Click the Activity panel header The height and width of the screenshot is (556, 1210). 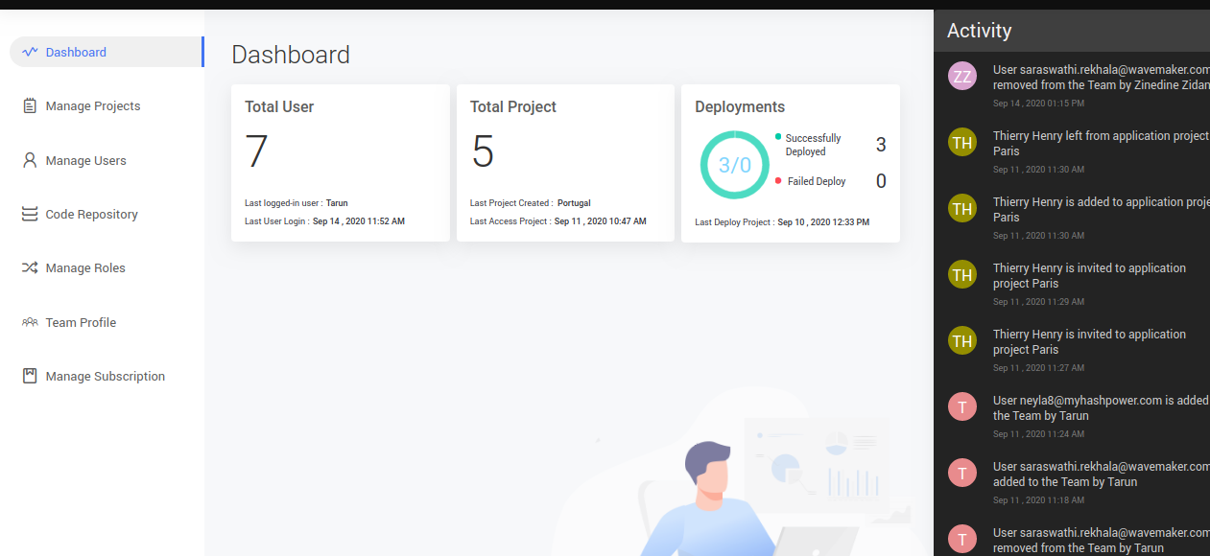coord(1071,31)
